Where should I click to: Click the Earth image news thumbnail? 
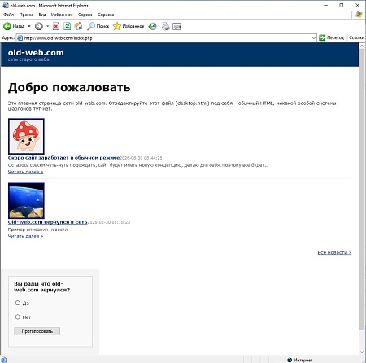[x=26, y=201]
